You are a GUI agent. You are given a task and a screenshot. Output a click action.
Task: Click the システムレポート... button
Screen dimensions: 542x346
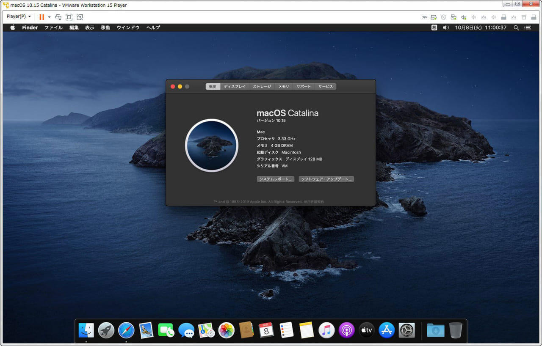(275, 179)
